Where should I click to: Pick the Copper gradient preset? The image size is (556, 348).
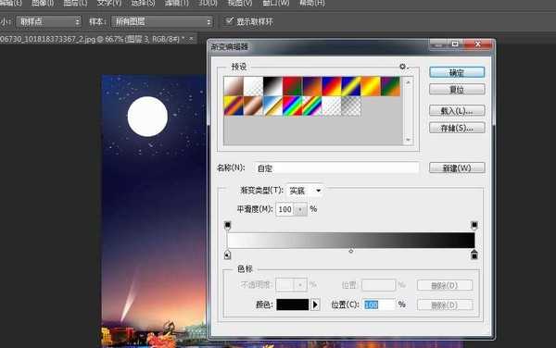point(253,106)
